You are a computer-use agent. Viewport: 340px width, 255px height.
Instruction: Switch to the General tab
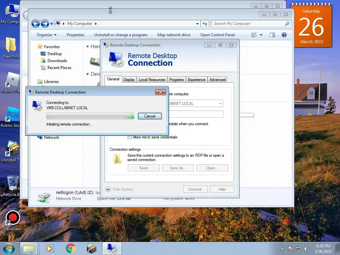tap(113, 79)
